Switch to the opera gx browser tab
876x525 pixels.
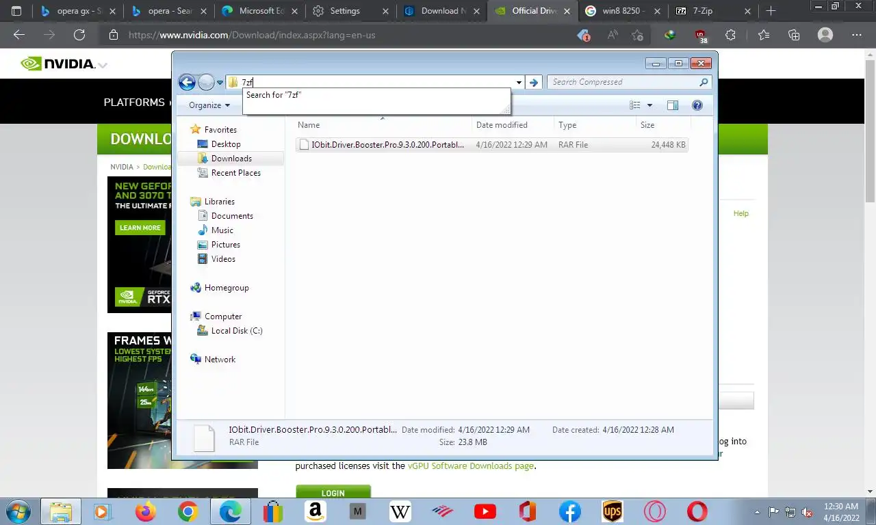[x=77, y=11]
